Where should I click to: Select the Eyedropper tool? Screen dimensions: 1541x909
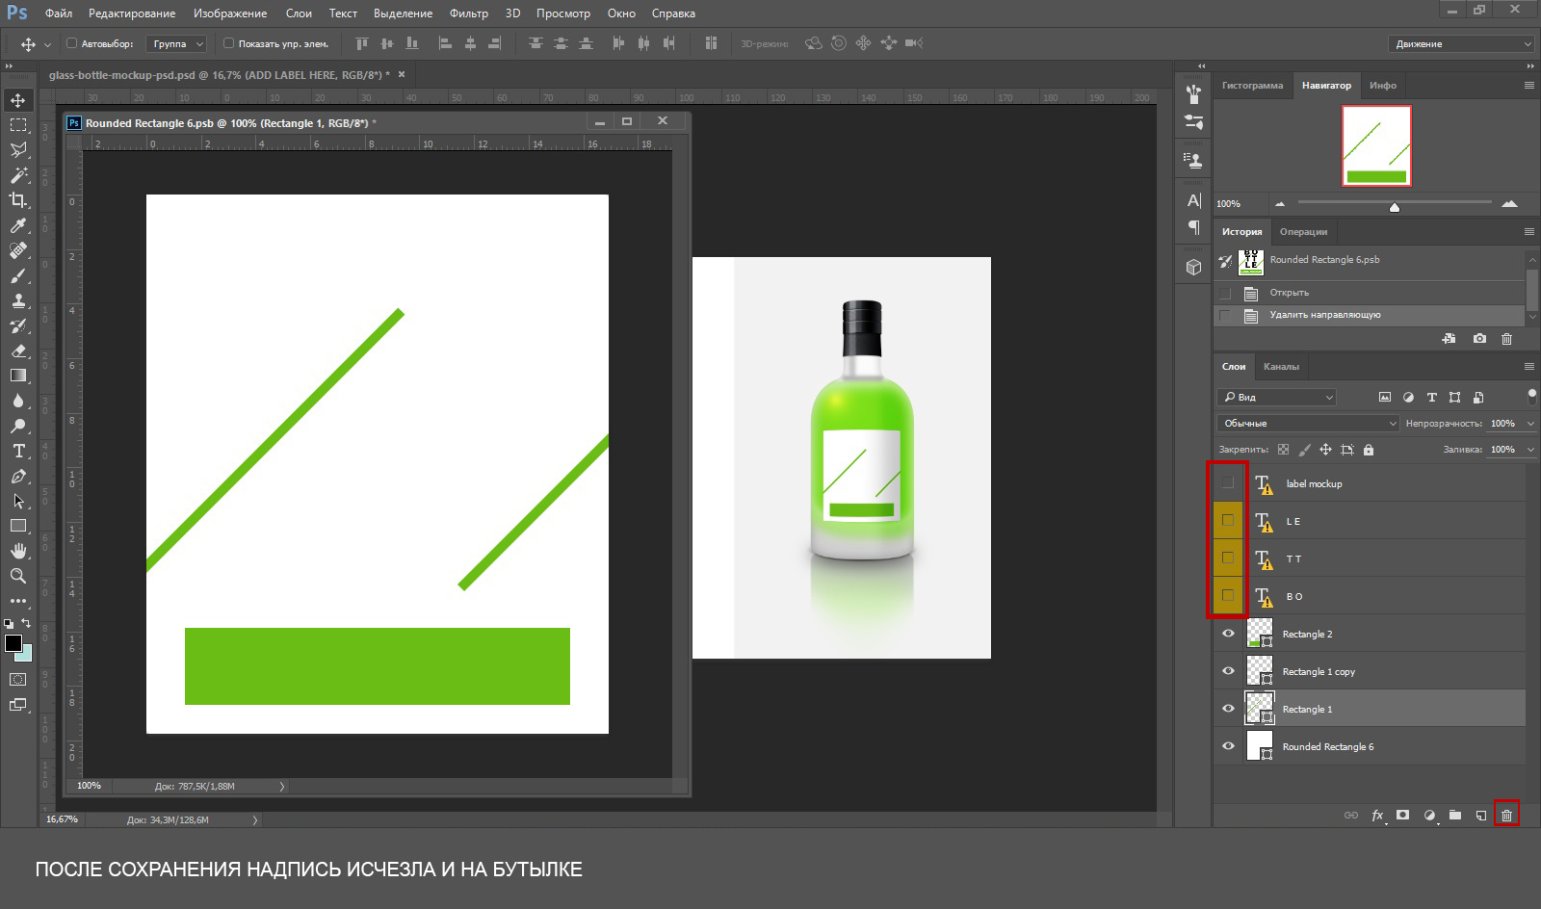[x=18, y=225]
